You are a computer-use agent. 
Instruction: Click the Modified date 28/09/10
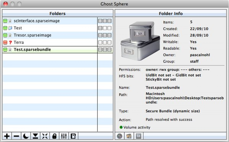199,35
